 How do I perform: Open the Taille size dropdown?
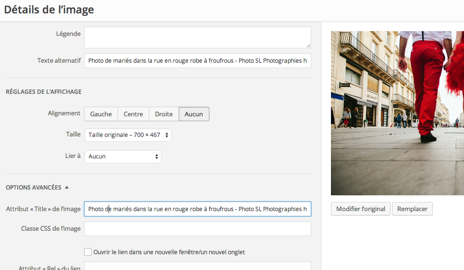(x=128, y=135)
